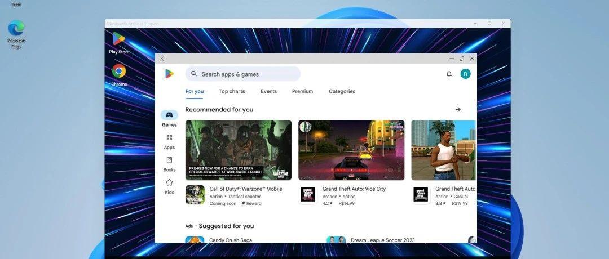This screenshot has height=259, width=609.
Task: Open Grand Theft Auto: Vice City title
Action: (x=354, y=189)
